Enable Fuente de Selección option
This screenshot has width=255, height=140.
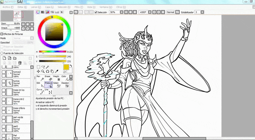click(x=2, y=53)
